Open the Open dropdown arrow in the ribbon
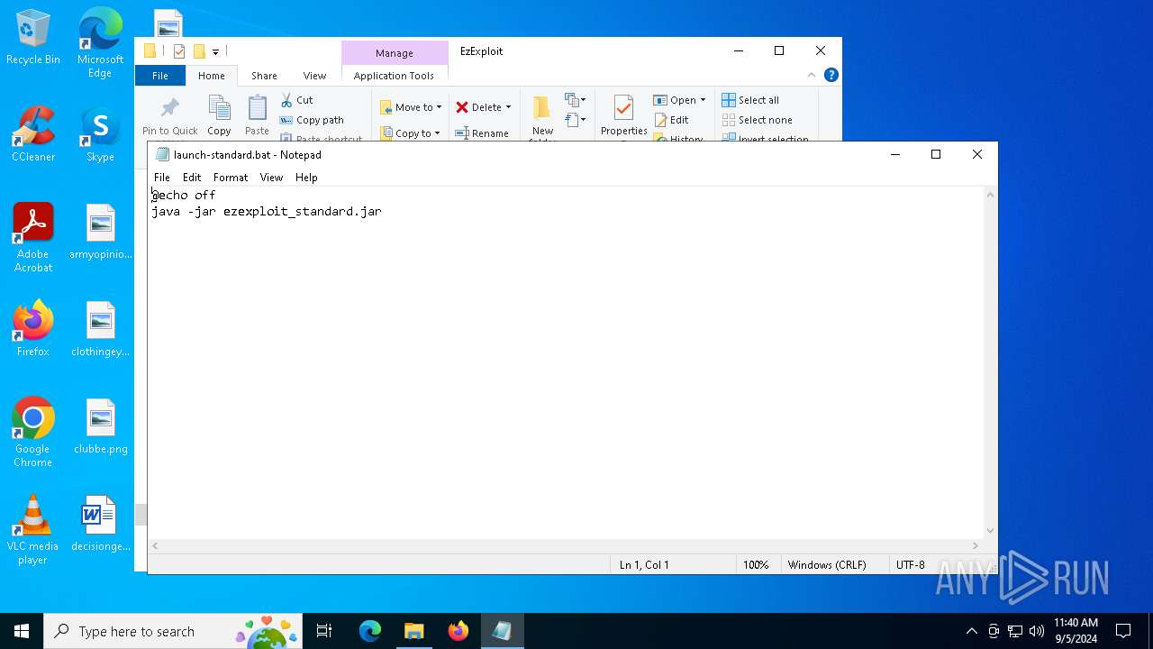 point(703,100)
